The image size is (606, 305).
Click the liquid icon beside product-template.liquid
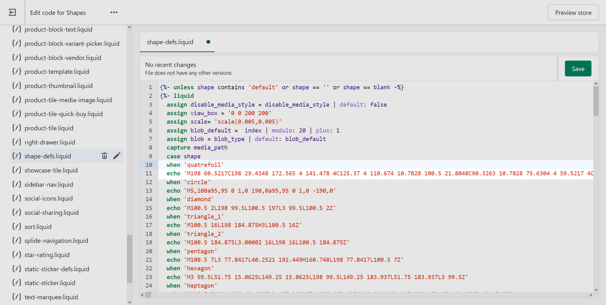point(17,72)
